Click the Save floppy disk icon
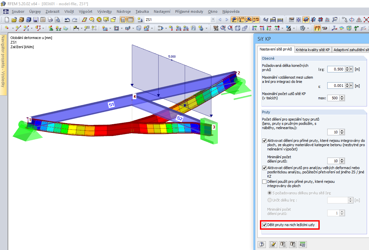The width and height of the screenshot is (369, 250). [36, 20]
